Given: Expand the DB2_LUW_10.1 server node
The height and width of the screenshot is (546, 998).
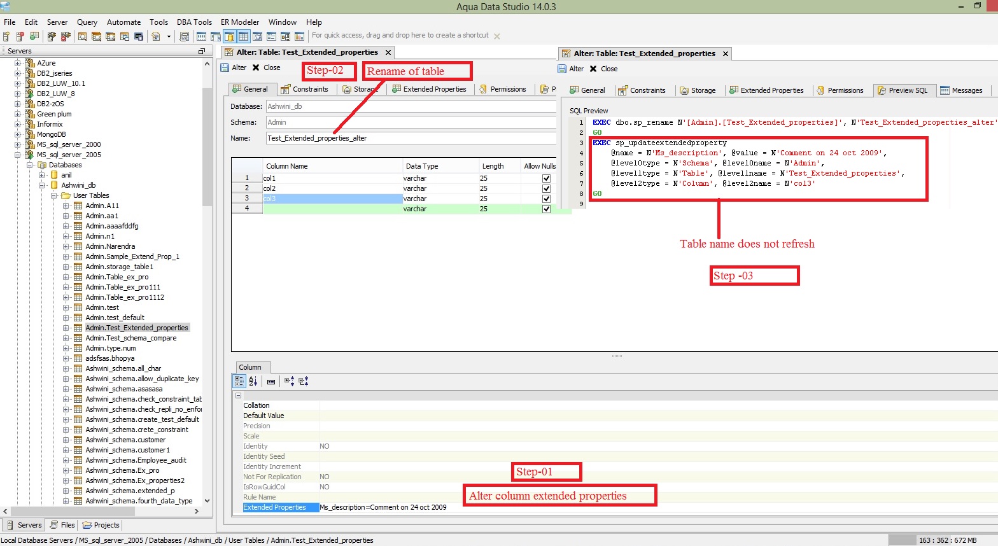Looking at the screenshot, I should coord(18,83).
